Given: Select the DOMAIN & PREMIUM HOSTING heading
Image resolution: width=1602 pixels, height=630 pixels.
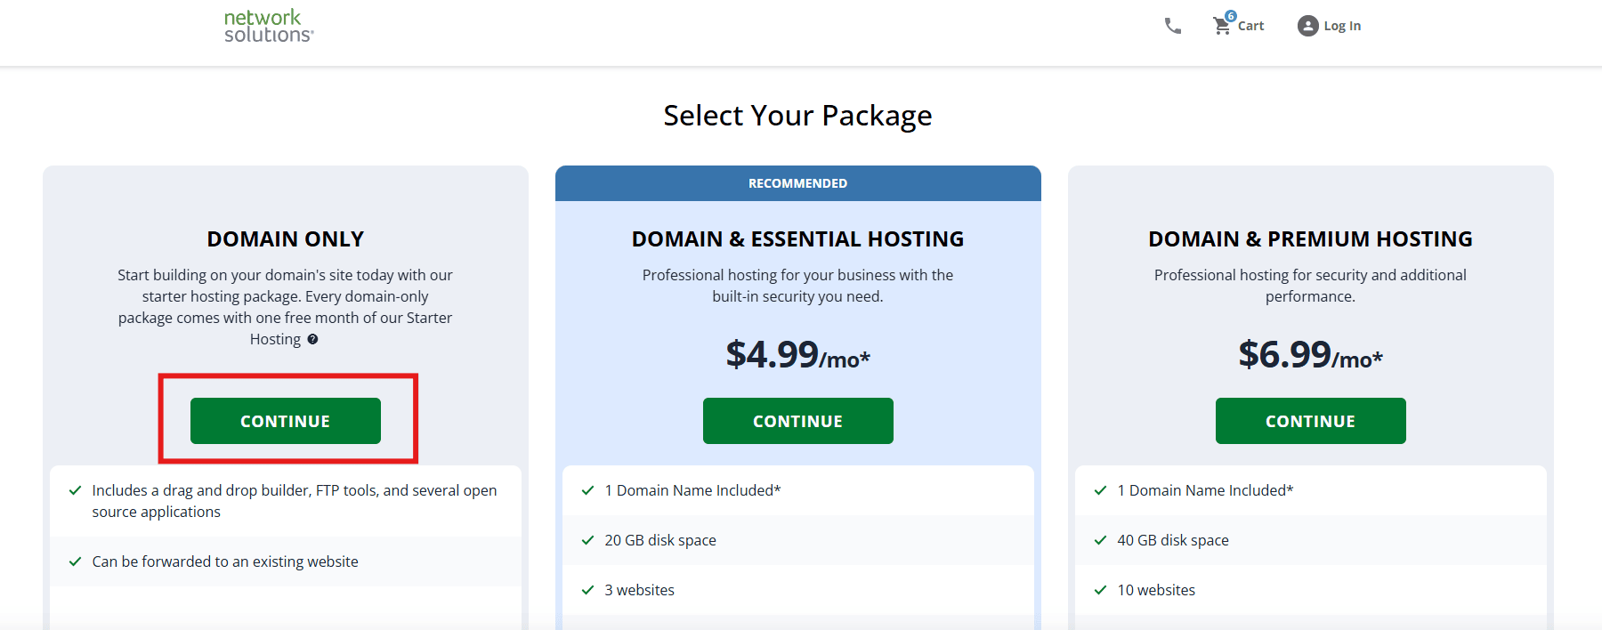Looking at the screenshot, I should 1309,238.
